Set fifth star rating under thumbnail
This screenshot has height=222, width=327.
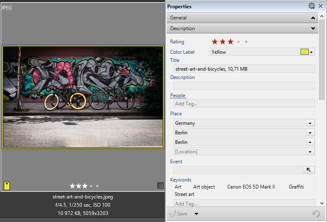97,186
